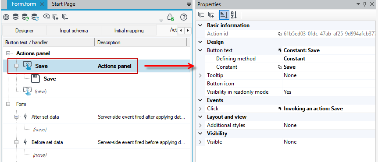Expand the Visible property

[x=200, y=142]
